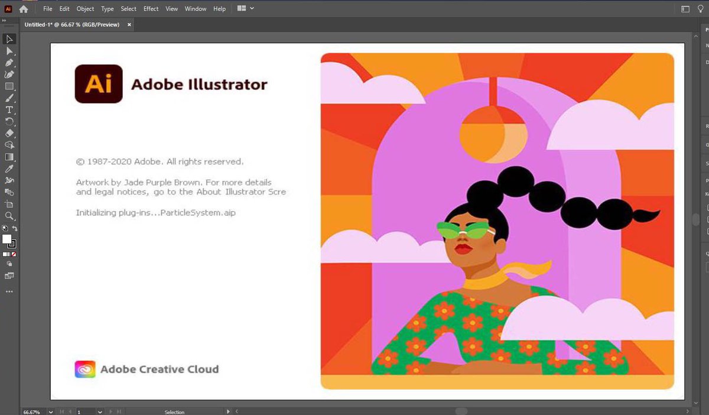
Task: Click the Fill color swatch
Action: [6, 239]
